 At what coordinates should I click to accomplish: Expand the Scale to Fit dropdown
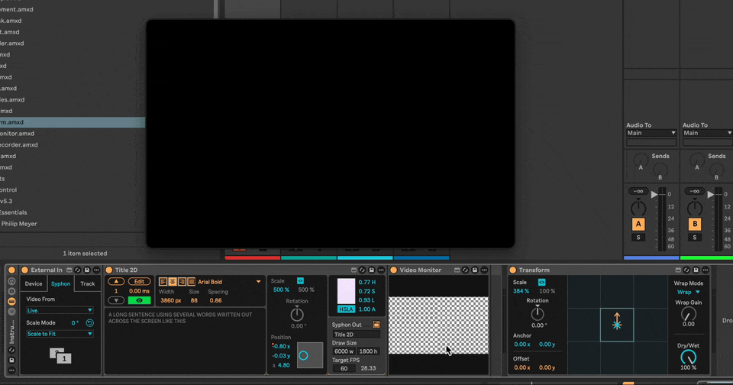click(x=60, y=334)
